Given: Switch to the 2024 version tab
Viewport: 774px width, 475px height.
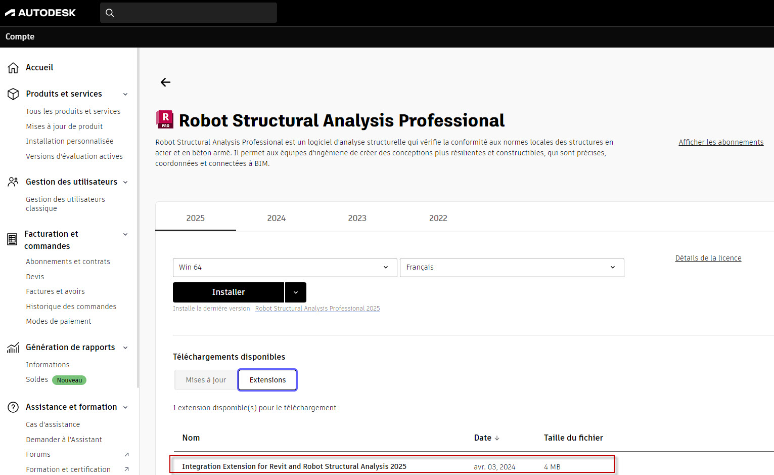Looking at the screenshot, I should [x=276, y=218].
